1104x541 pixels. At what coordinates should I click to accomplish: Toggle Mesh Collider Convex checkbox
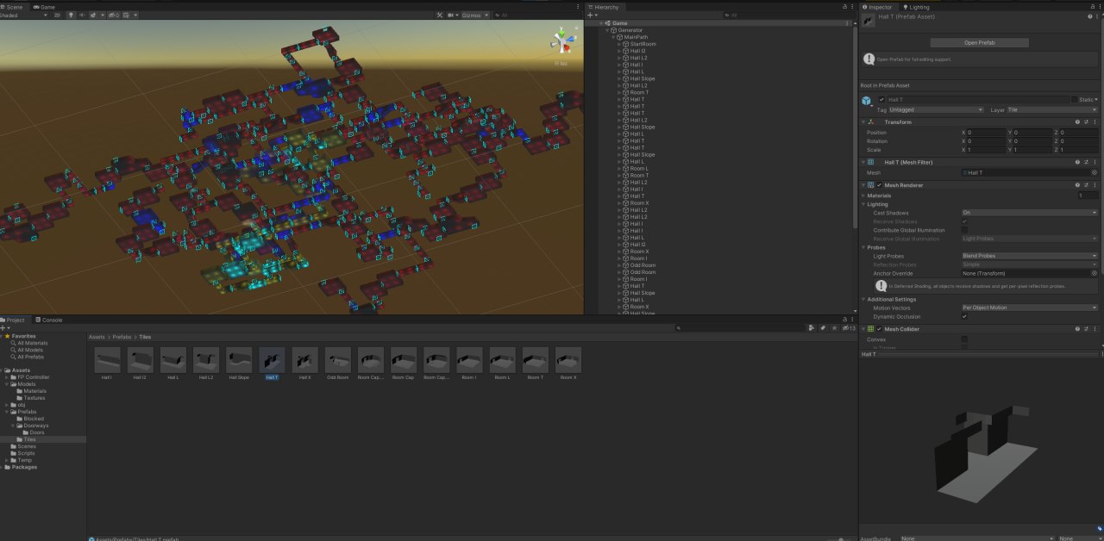(964, 339)
